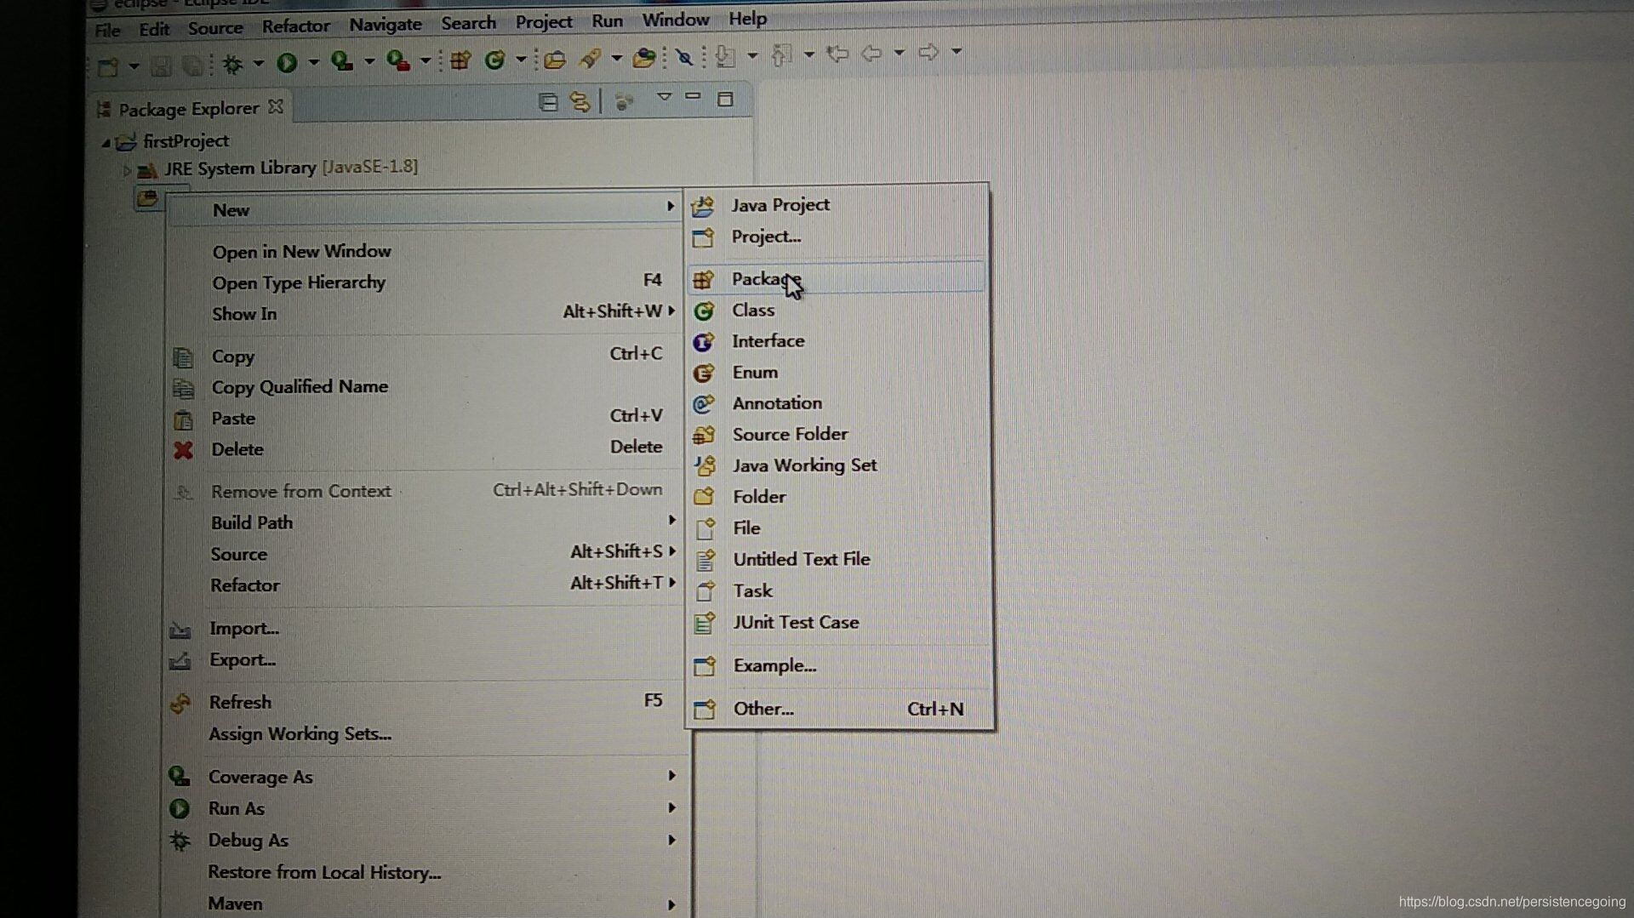Choose Other... in New submenu
Image resolution: width=1634 pixels, height=918 pixels.
click(838, 709)
